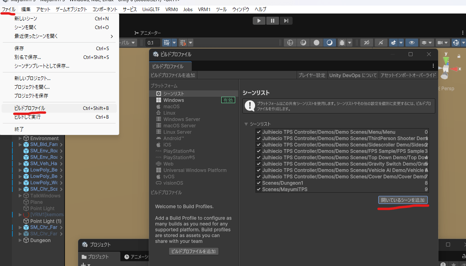
Task: Toggle the scene debug draw bug icon
Action: pyautogui.click(x=342, y=43)
